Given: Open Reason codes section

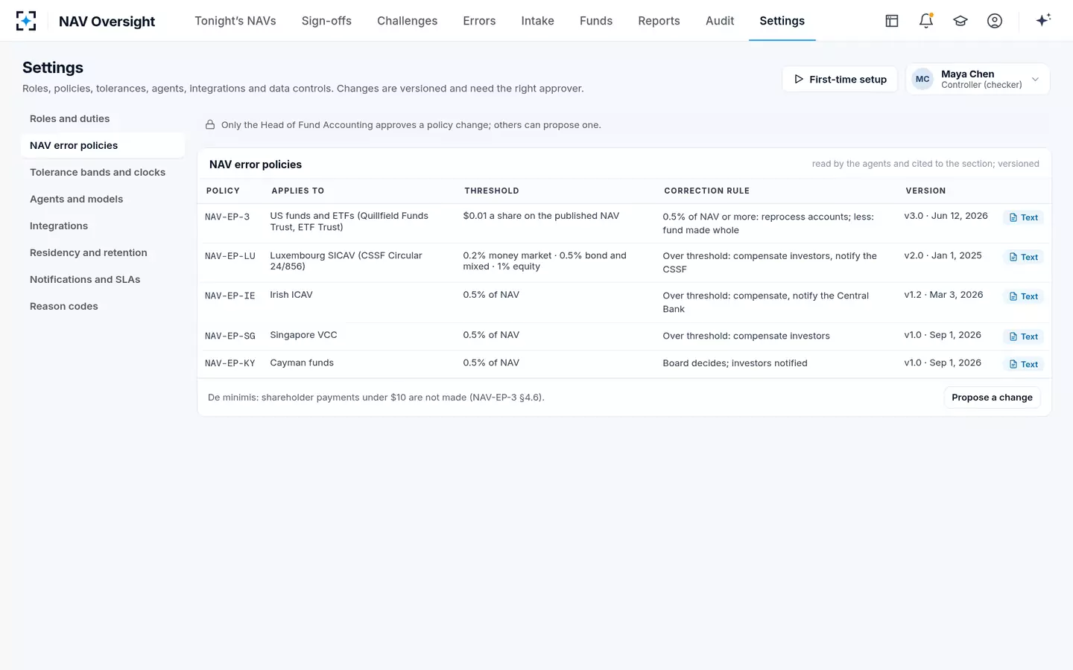Looking at the screenshot, I should (x=102, y=306).
